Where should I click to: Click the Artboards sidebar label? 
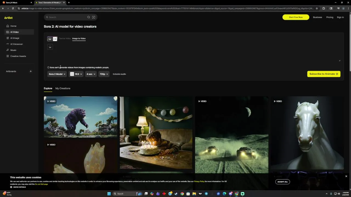11,71
